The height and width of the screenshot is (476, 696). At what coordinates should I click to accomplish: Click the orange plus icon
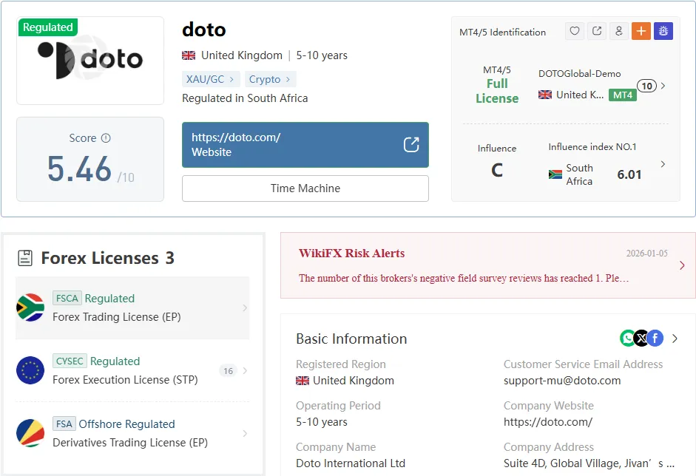tap(641, 31)
